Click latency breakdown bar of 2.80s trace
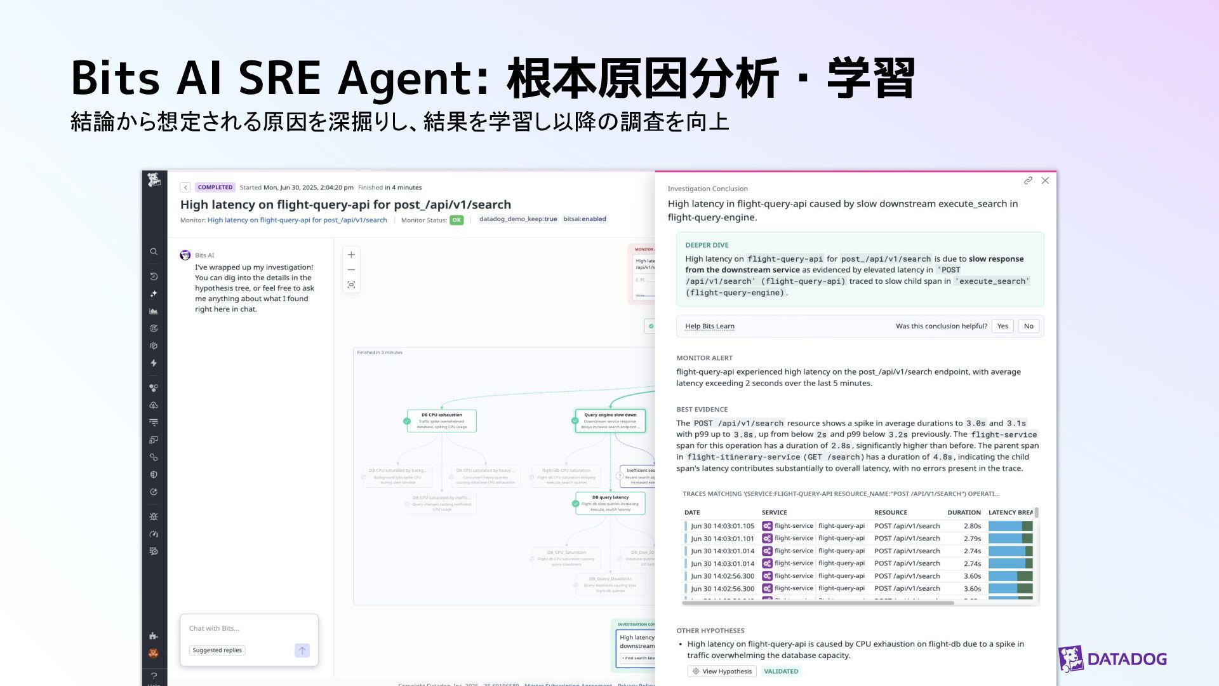Image resolution: width=1219 pixels, height=686 pixels. point(1010,526)
